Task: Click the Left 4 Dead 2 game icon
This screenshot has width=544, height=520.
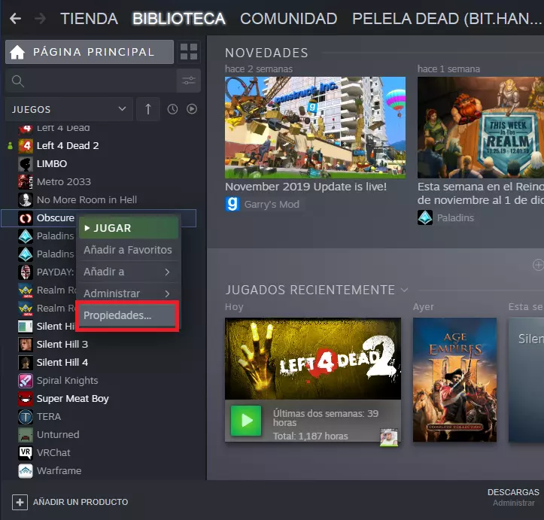Action: tap(26, 146)
